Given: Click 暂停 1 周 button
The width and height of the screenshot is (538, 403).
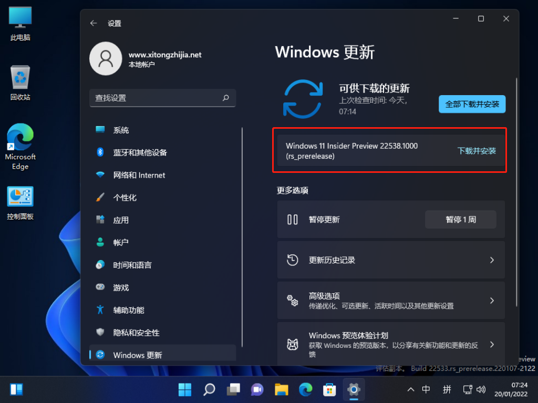Looking at the screenshot, I should click(x=460, y=219).
